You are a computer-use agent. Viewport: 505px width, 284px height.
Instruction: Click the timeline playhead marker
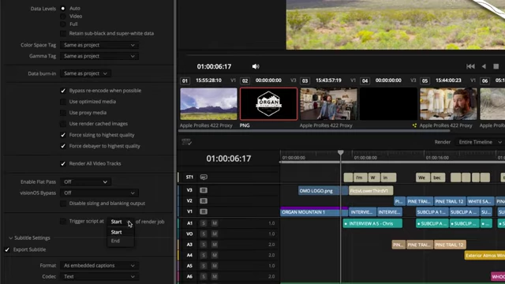tap(340, 152)
